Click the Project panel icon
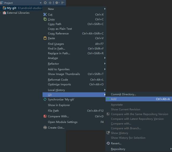 click(x=2, y=3)
